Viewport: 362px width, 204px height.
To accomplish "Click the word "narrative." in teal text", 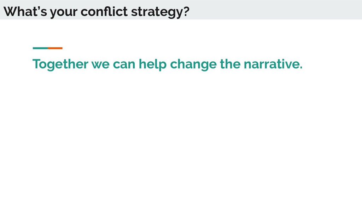I will (x=273, y=64).
